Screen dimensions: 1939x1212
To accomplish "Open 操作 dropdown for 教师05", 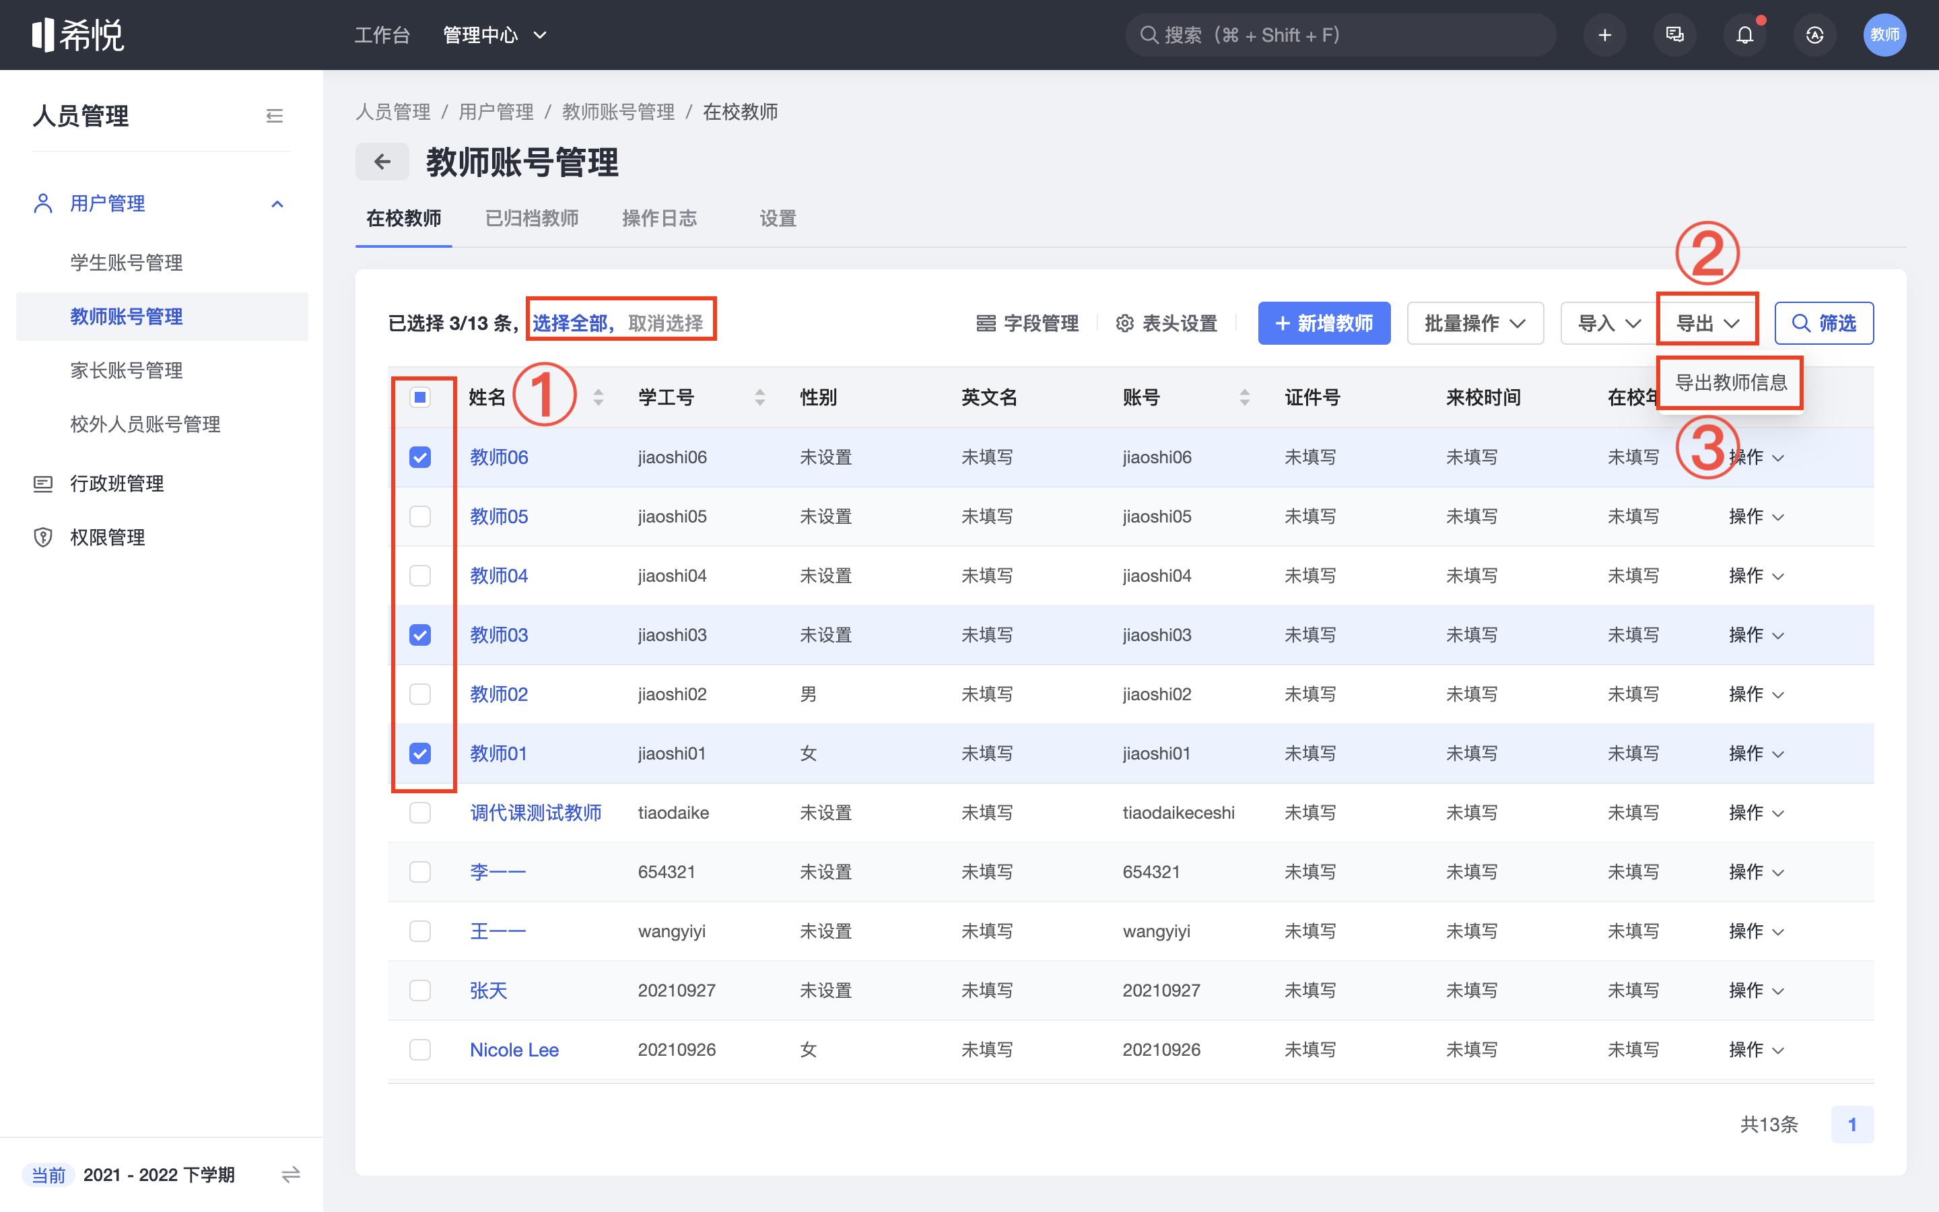I will [x=1757, y=516].
